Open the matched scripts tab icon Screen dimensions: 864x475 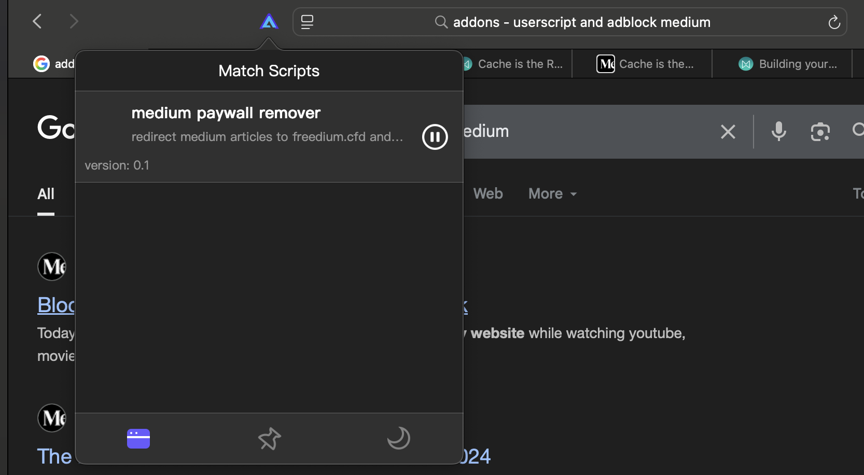[138, 439]
